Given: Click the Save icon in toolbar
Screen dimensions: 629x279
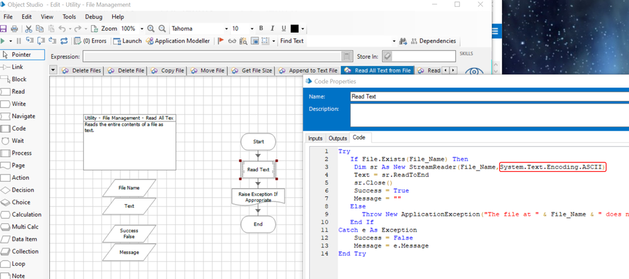Looking at the screenshot, I should (x=4, y=29).
